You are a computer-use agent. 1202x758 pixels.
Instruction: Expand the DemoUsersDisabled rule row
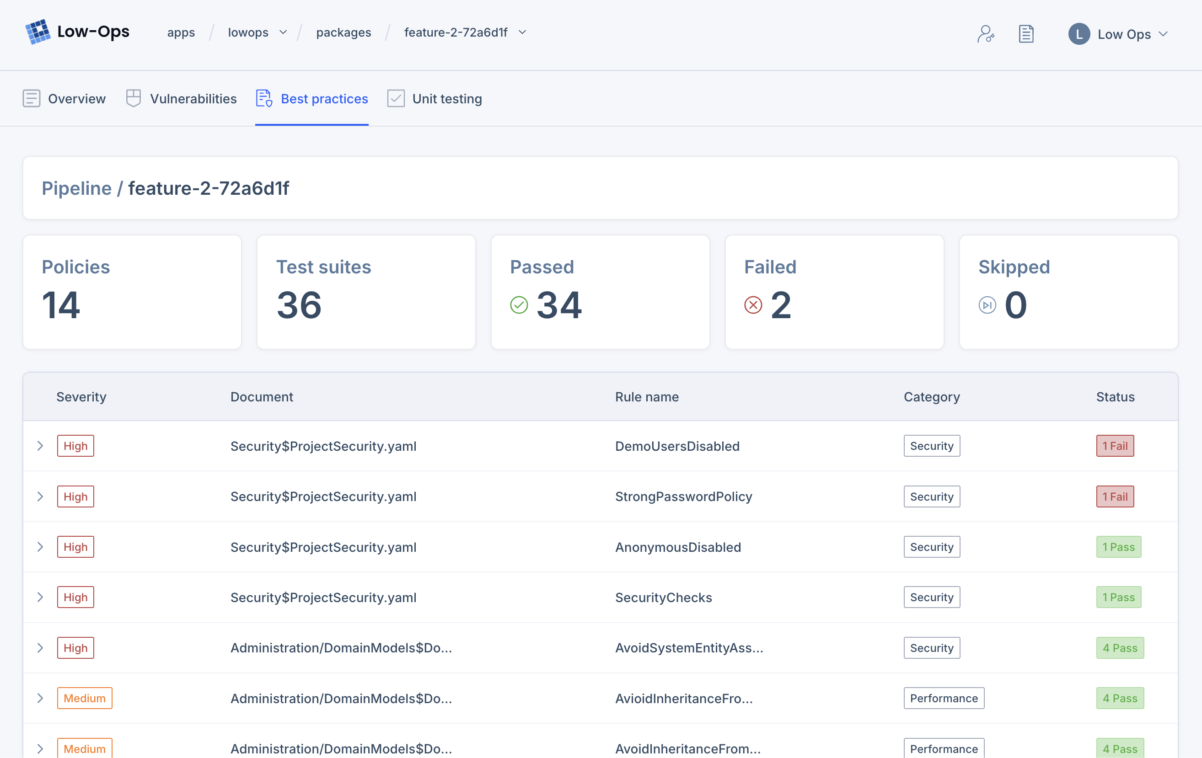tap(40, 446)
